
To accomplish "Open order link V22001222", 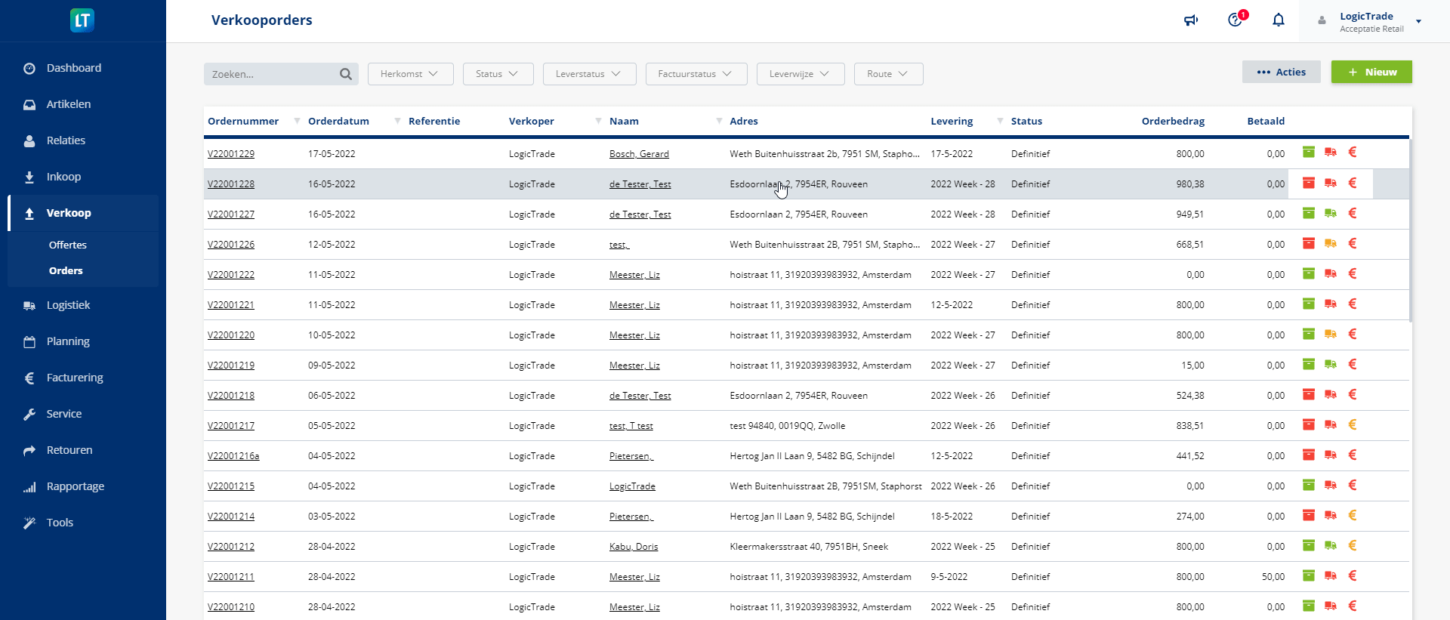I will tap(231, 275).
